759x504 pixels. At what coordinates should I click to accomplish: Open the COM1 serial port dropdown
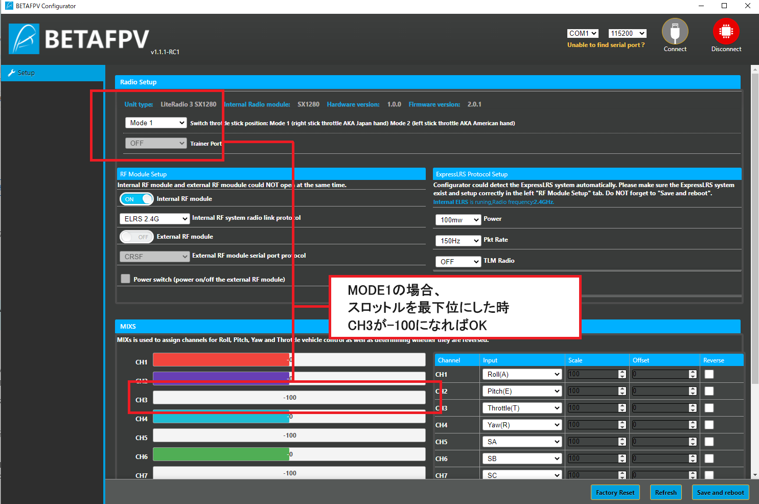click(x=583, y=33)
